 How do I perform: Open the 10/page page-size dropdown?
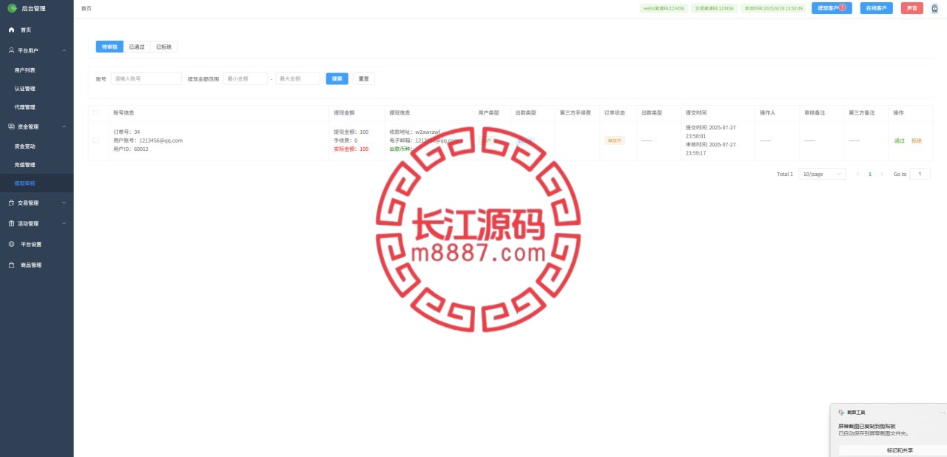(822, 174)
